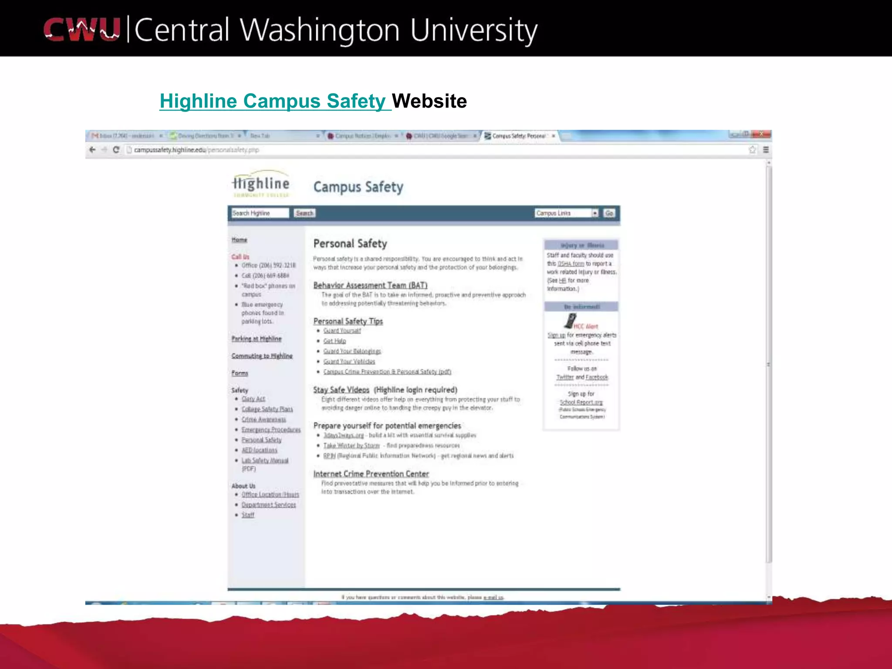Open Campus Crime Prevention pdf link
The width and height of the screenshot is (892, 669).
[387, 372]
